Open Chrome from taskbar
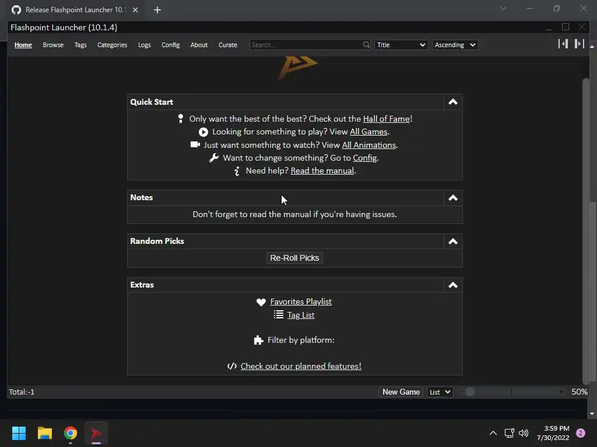Screen dimensions: 597x447 coord(71,433)
